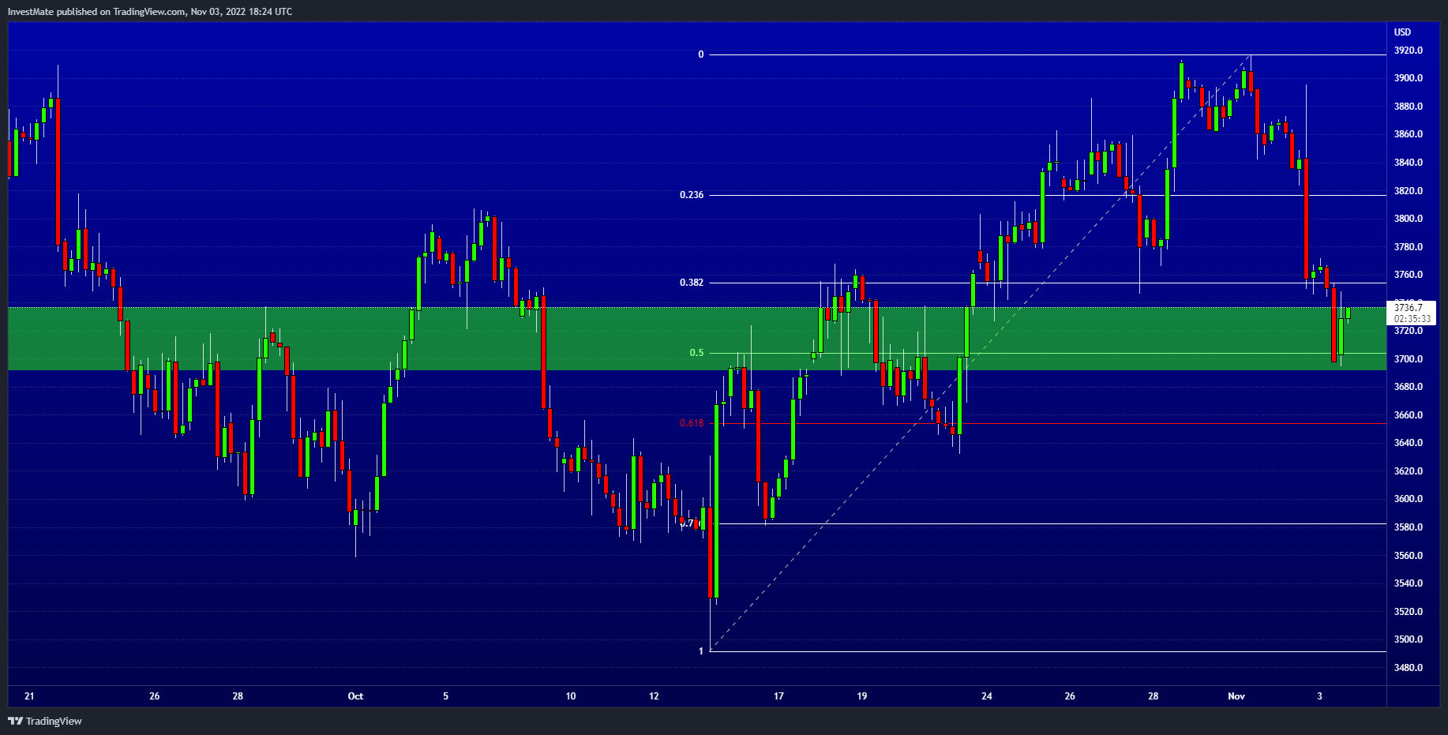Click the InvestMate published header text
The width and height of the screenshot is (1448, 735).
tap(150, 11)
